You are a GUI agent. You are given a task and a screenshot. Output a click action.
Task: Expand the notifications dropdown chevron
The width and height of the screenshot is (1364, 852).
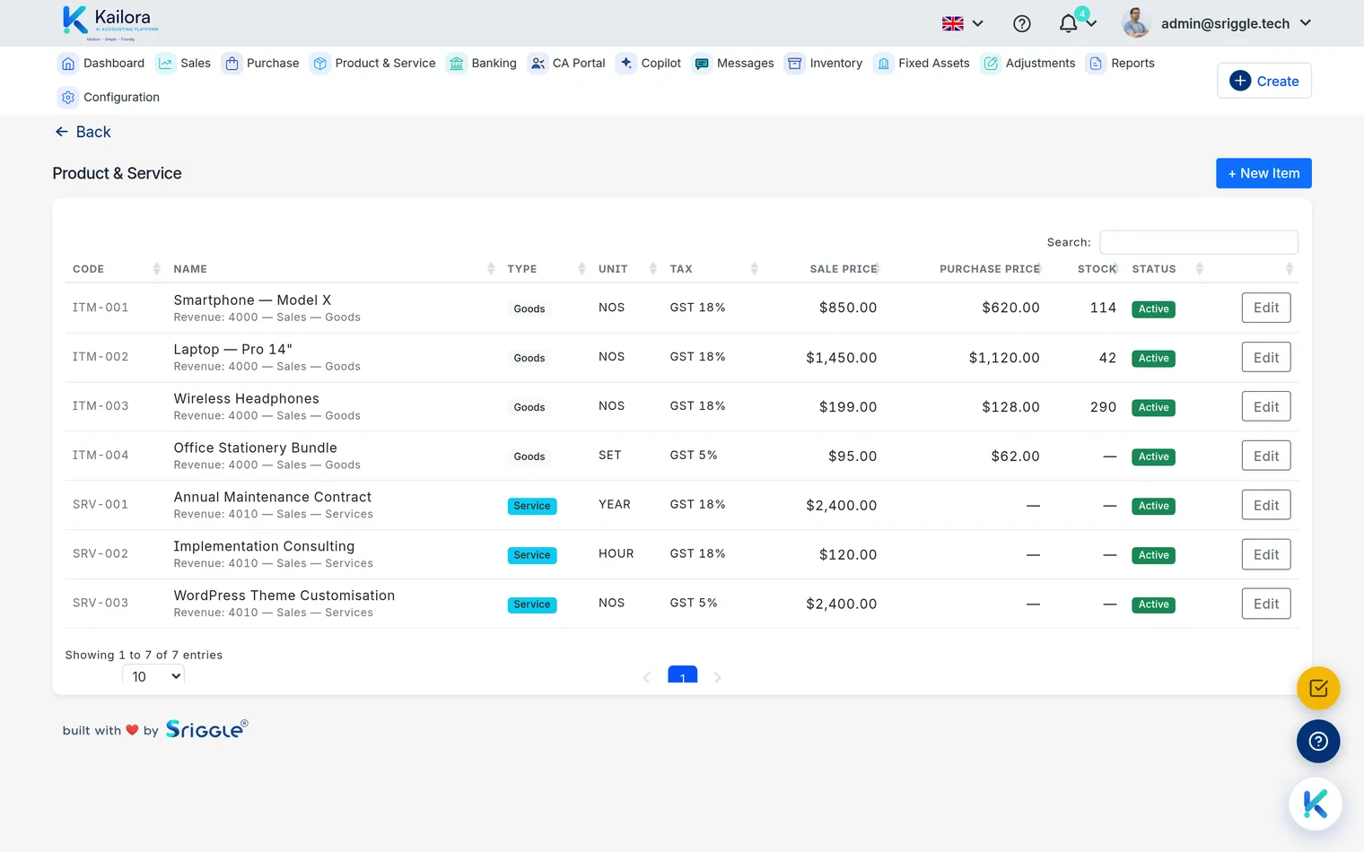coord(1091,24)
